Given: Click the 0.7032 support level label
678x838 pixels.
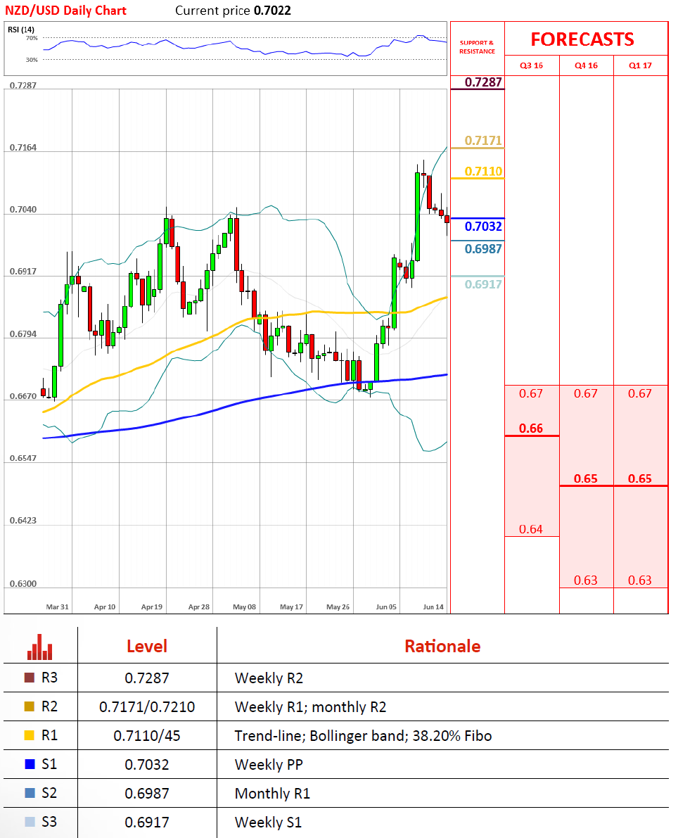Looking at the screenshot, I should coord(483,226).
